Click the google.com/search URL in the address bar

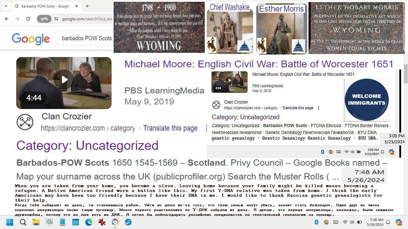tap(87, 19)
